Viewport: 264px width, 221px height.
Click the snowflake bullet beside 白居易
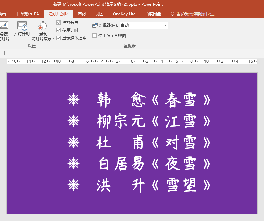[x=73, y=163]
